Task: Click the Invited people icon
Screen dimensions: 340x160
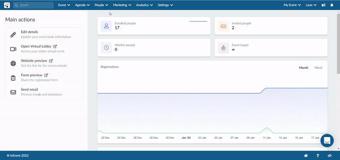Action: coord(224,26)
